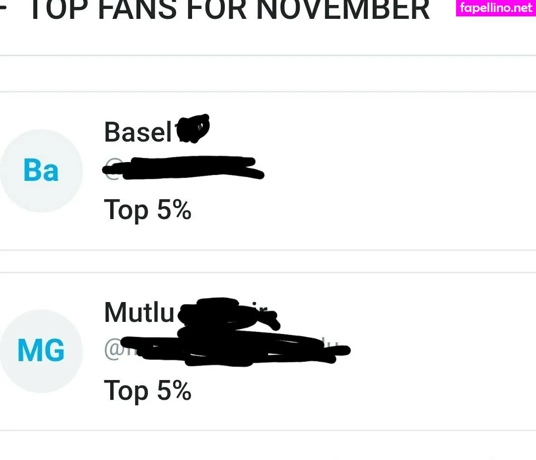
Task: Click the Ba avatar circle
Action: pyautogui.click(x=41, y=171)
